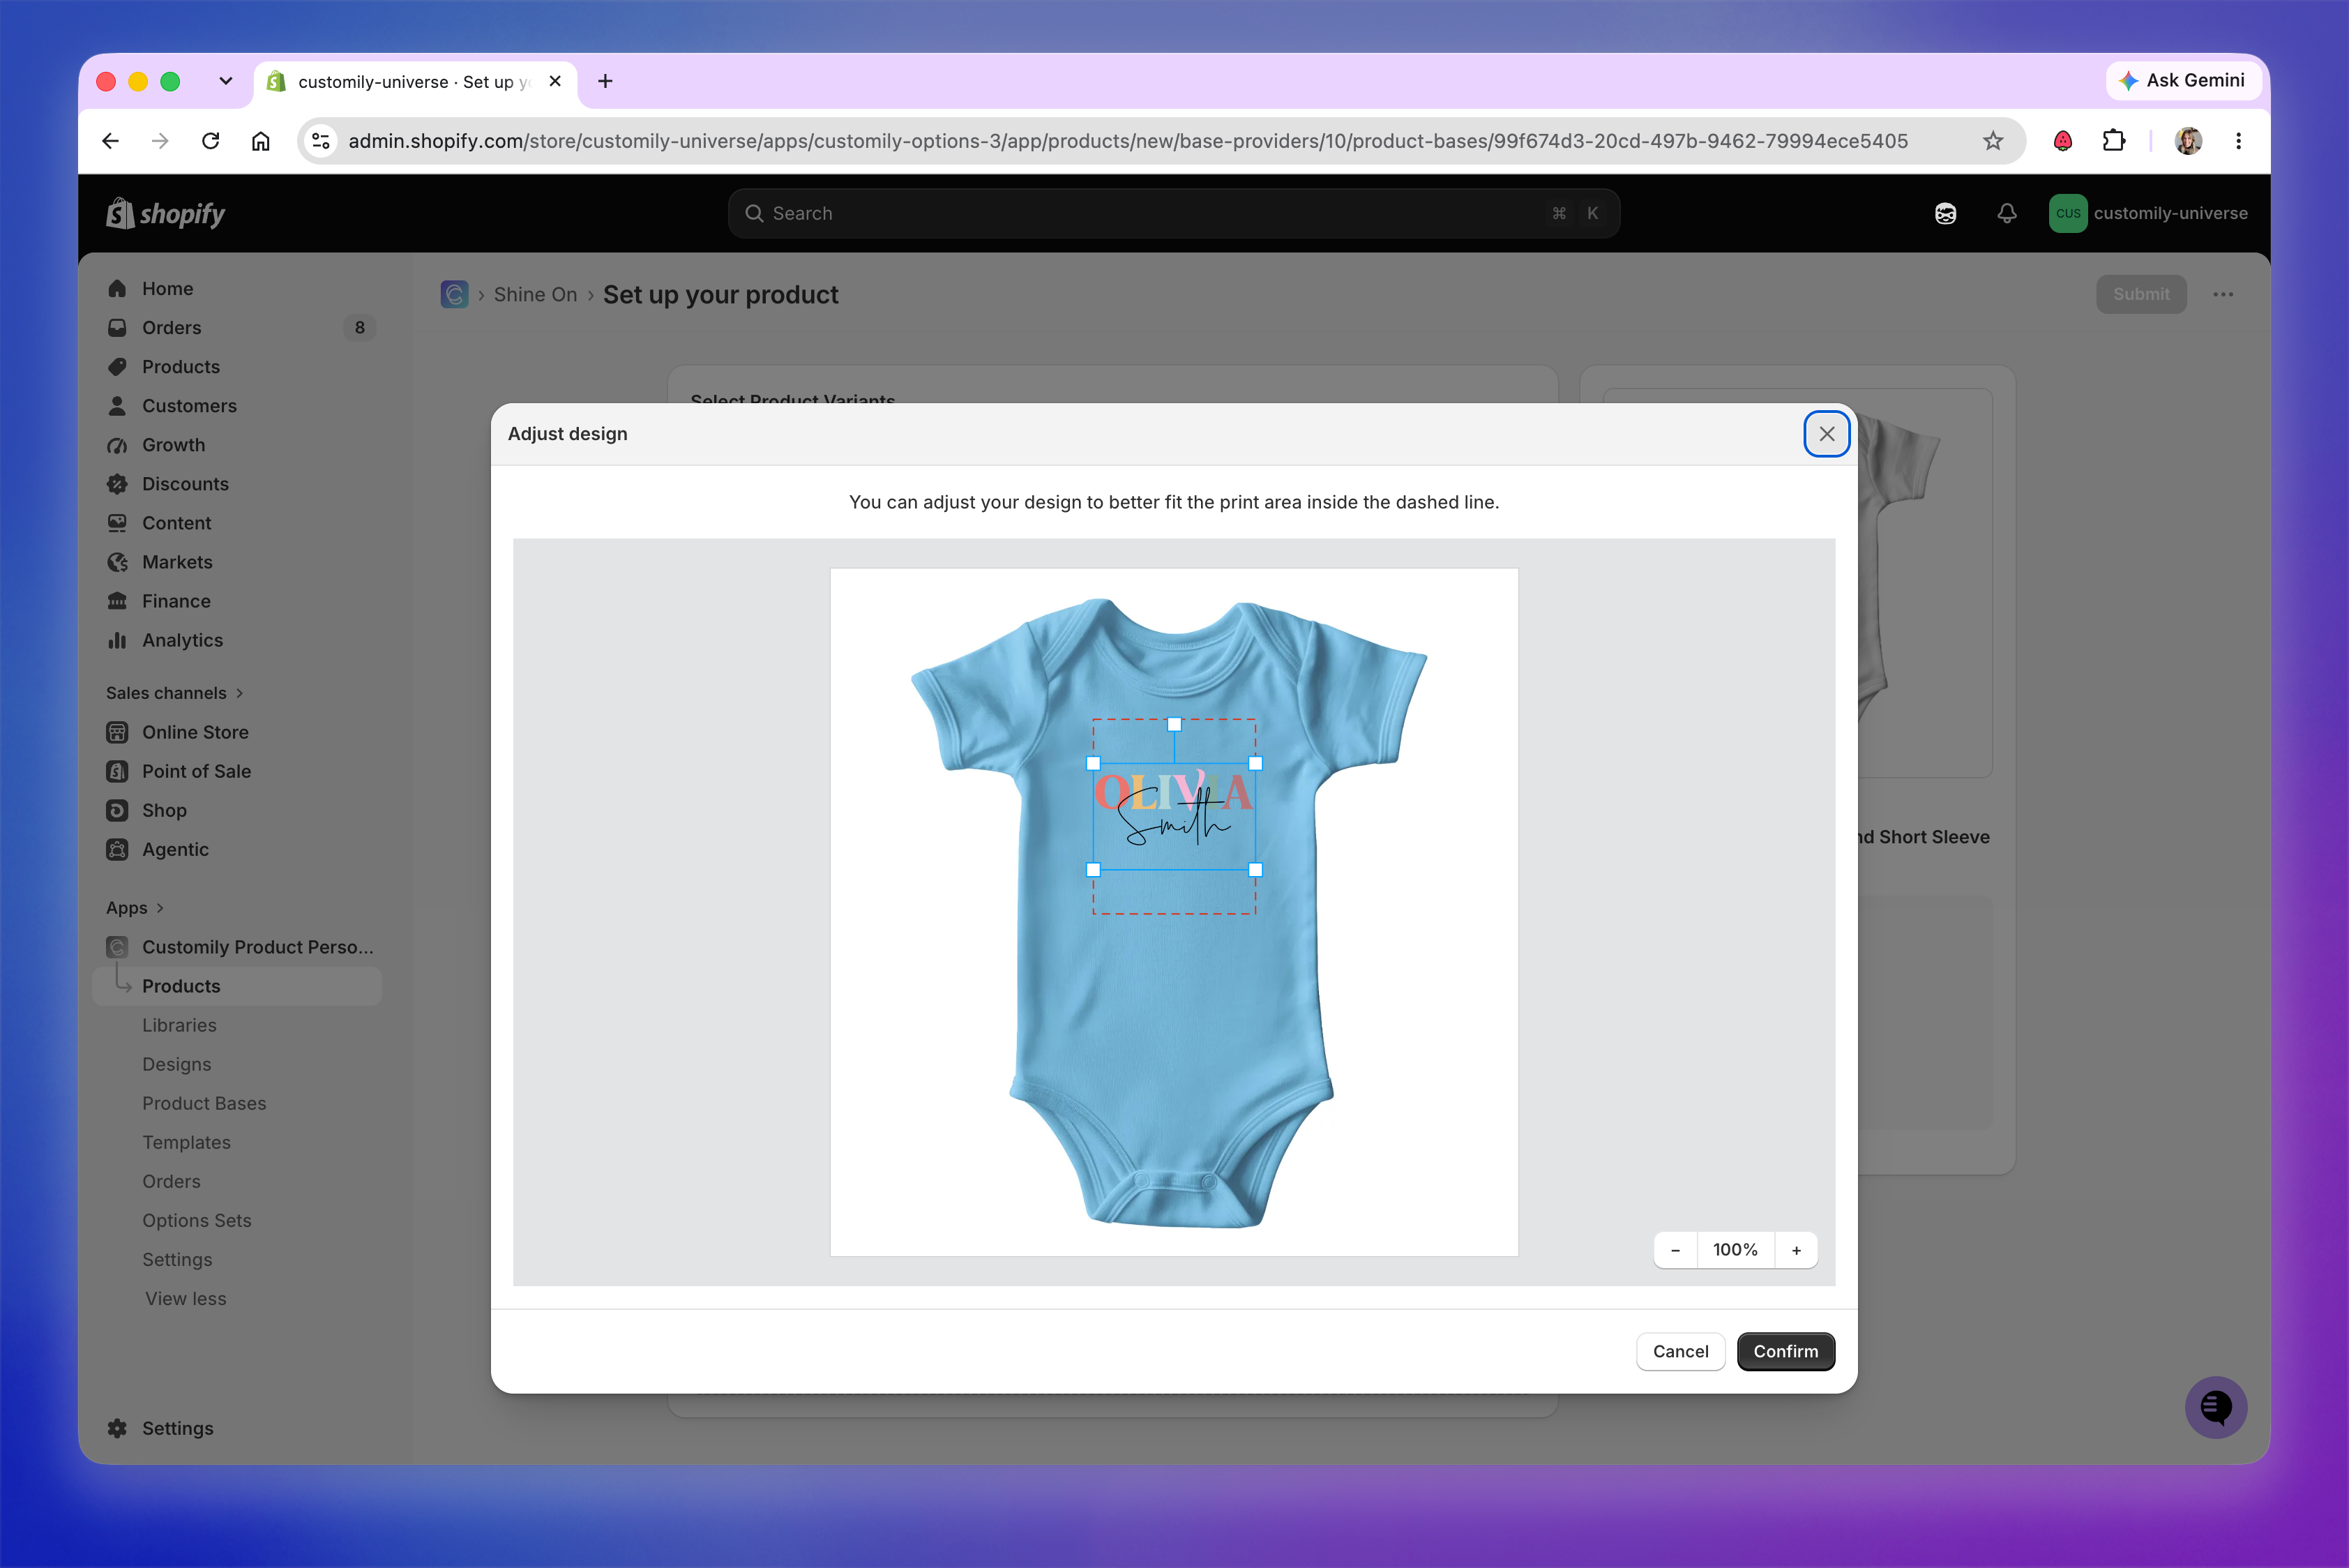Image resolution: width=2349 pixels, height=1568 pixels.
Task: Open Shopify Sidekick assistant icon
Action: pos(1945,213)
